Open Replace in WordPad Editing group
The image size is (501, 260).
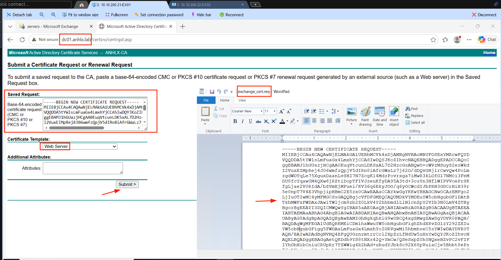pos(414,116)
